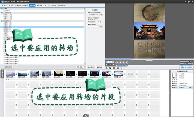The width and height of the screenshot is (194, 117).
Task: Click the preview icon beside the current transition radio
Action: coord(101,15)
